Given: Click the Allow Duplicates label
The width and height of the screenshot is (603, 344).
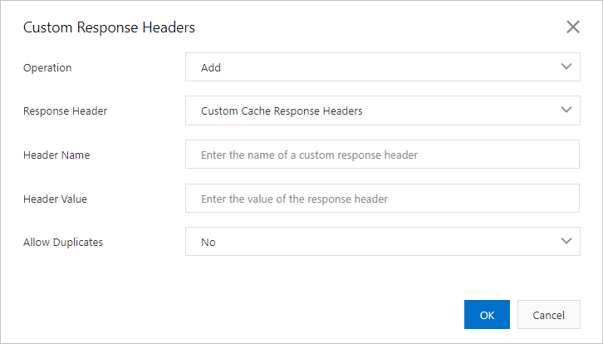Looking at the screenshot, I should 63,242.
